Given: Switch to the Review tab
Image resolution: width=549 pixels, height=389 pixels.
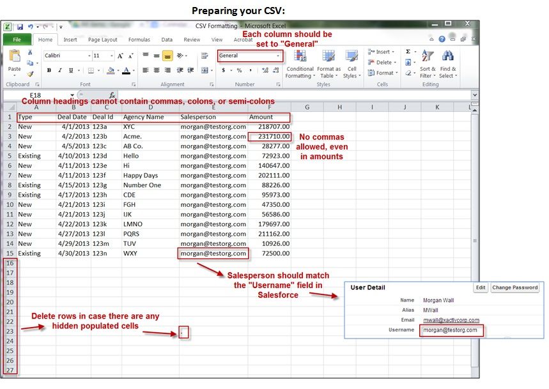Looking at the screenshot, I should [x=192, y=40].
